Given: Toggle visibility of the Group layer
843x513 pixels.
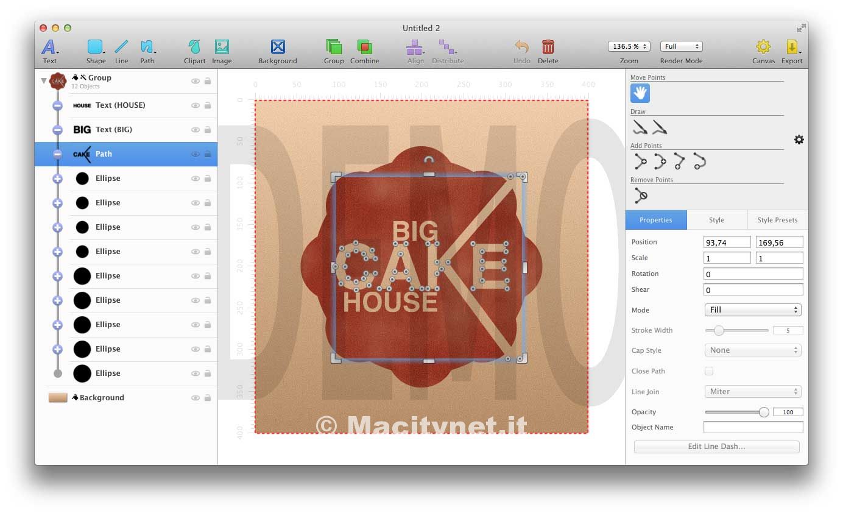Looking at the screenshot, I should coord(196,81).
